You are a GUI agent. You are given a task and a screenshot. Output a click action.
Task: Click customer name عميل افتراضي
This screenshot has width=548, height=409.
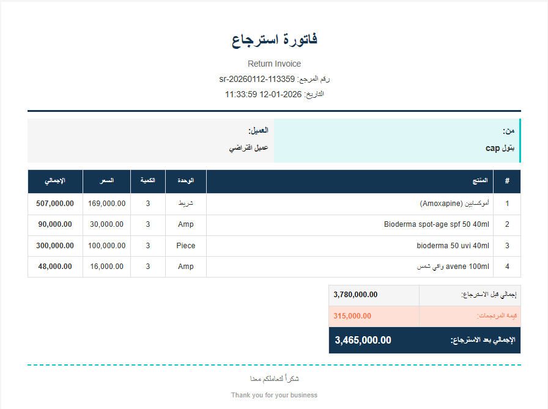pos(248,148)
